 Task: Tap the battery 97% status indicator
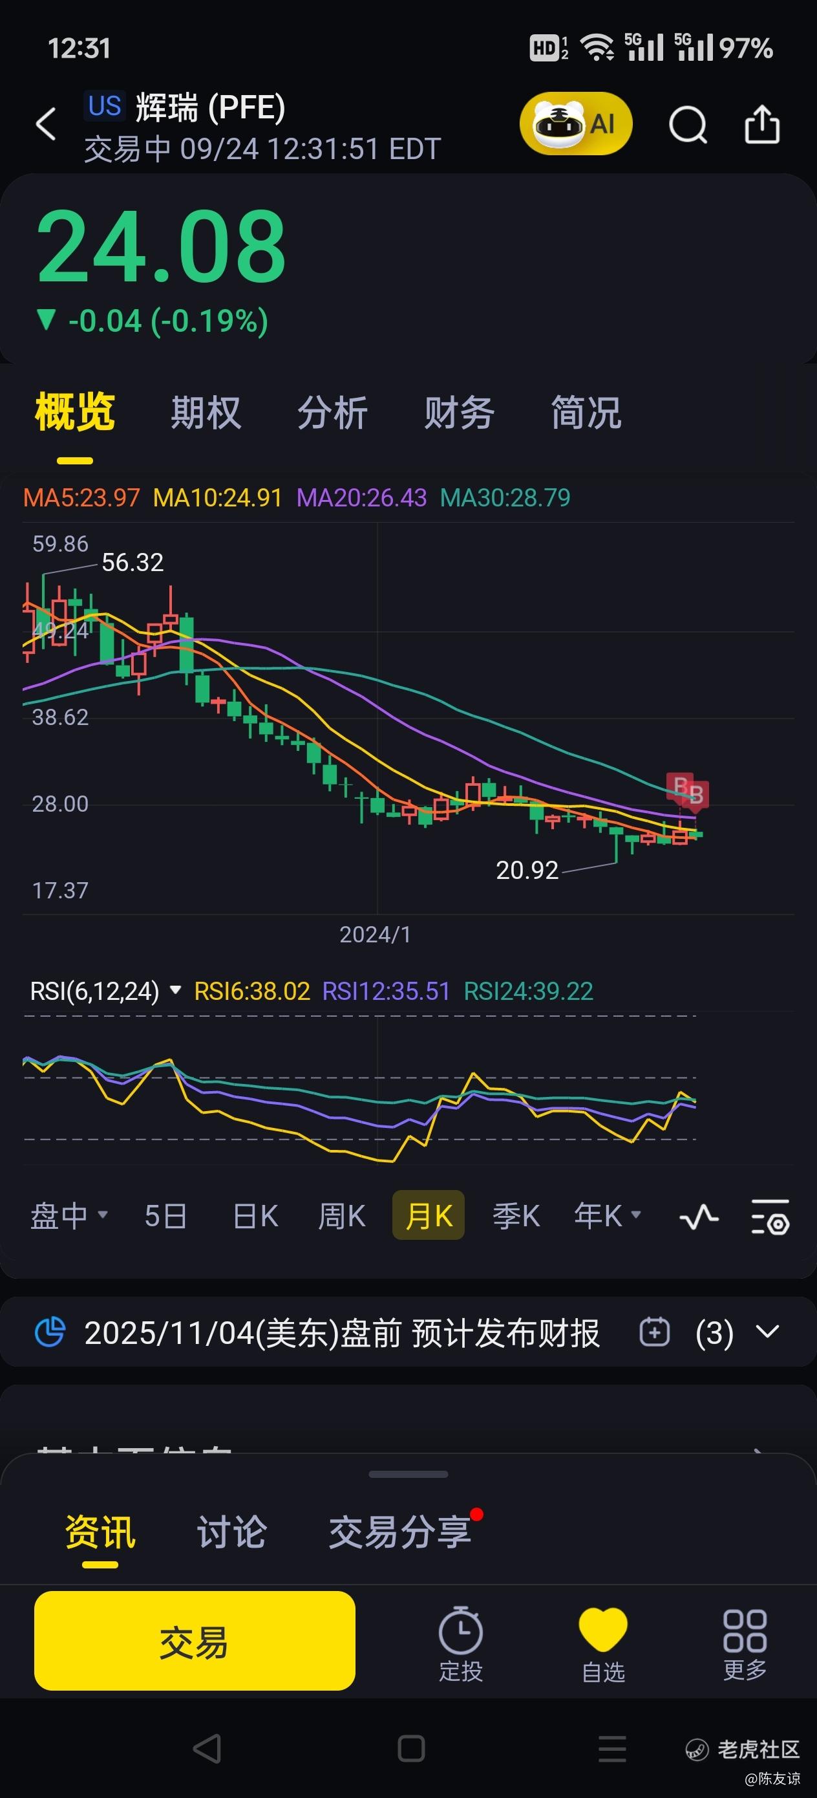click(x=746, y=48)
